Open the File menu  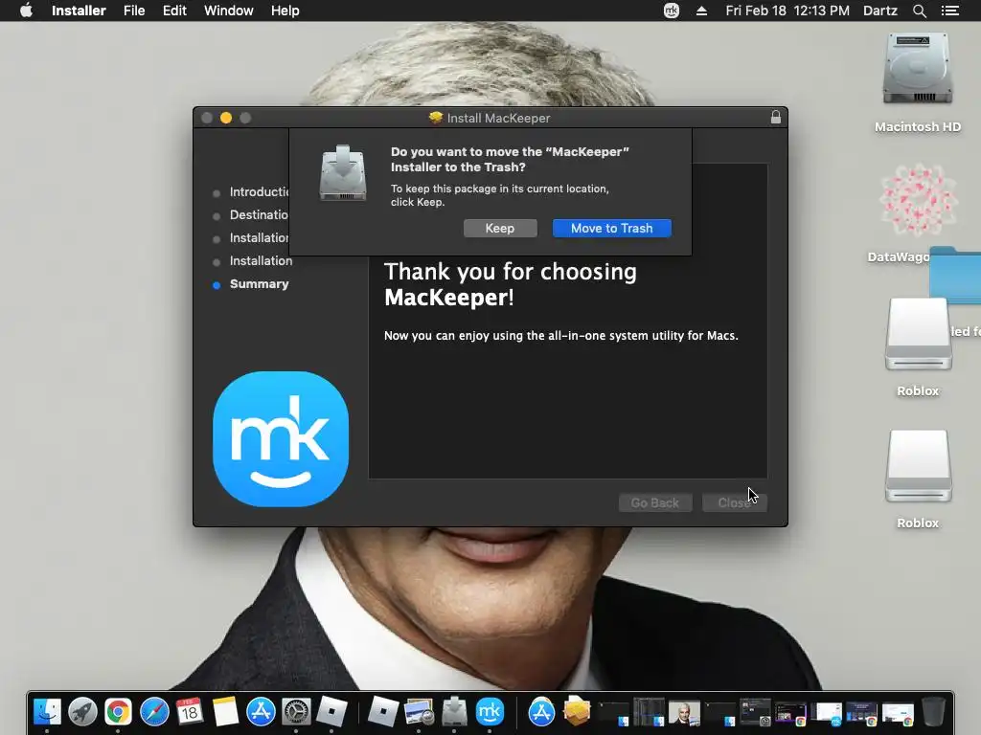click(x=134, y=11)
